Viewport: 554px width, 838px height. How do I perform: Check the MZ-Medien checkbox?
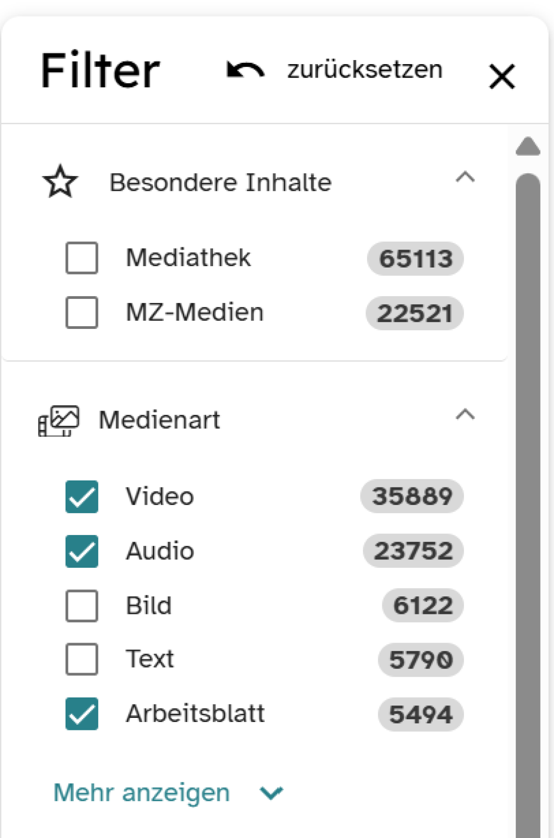click(82, 312)
